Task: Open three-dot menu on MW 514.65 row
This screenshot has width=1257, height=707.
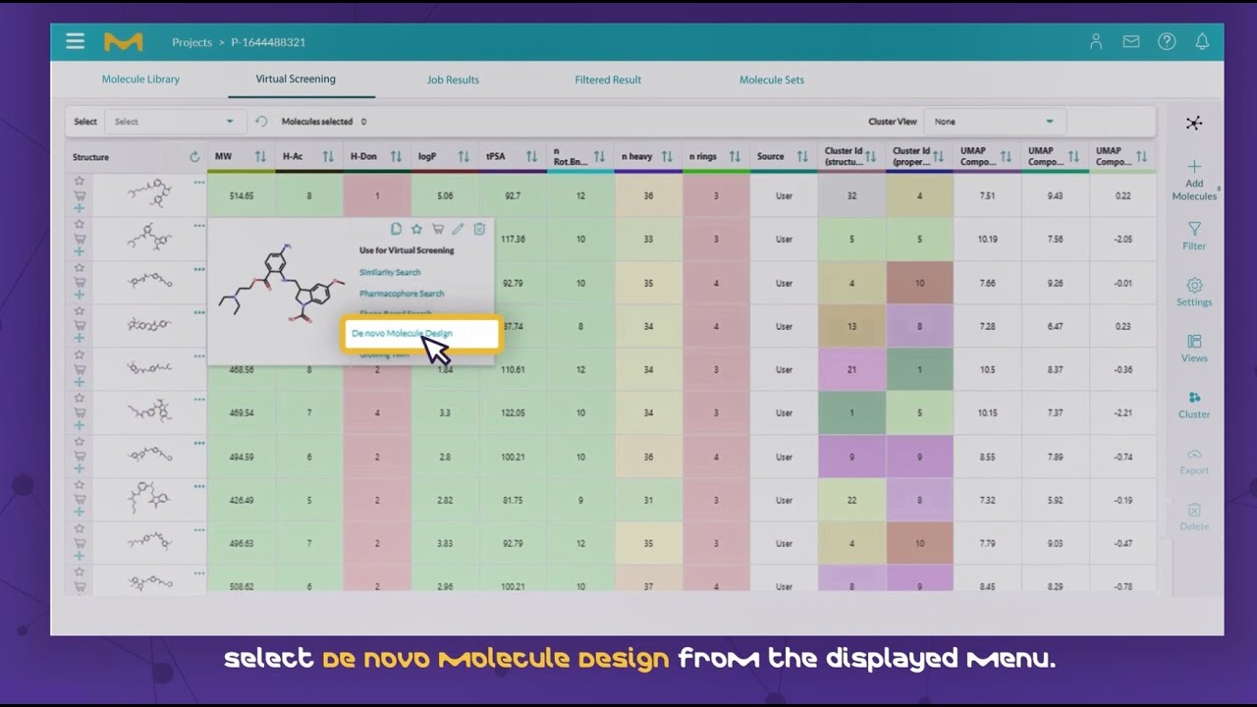Action: [x=199, y=182]
